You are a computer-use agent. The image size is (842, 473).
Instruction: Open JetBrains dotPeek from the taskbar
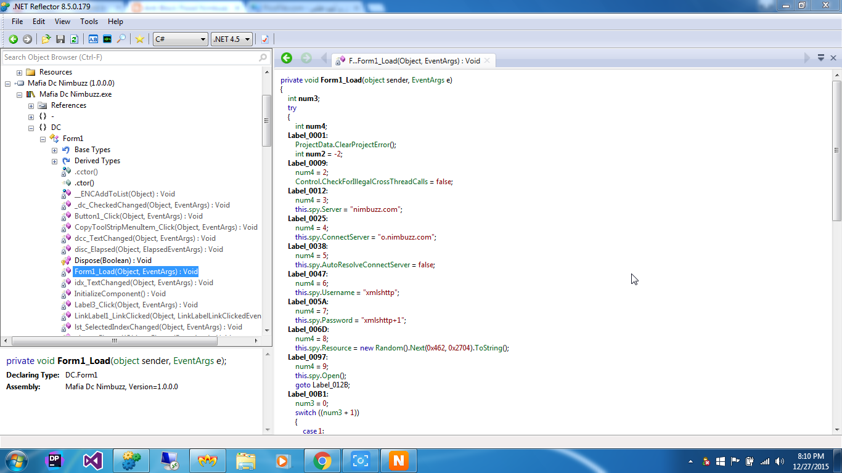point(55,460)
